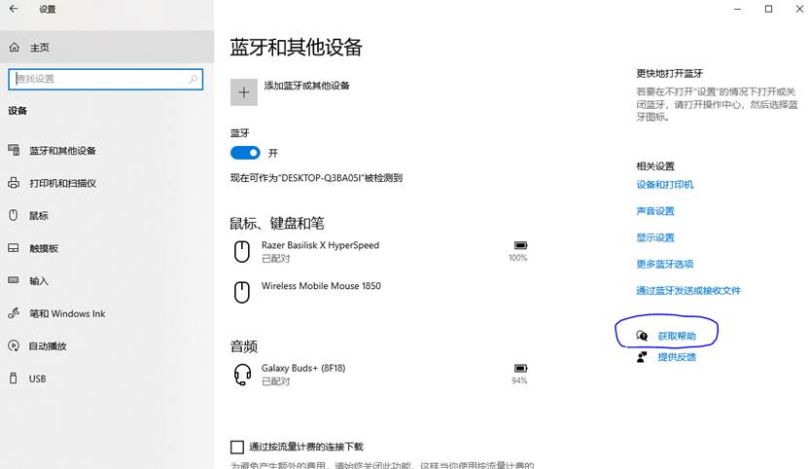Image resolution: width=808 pixels, height=469 pixels.
Task: Click the back arrow in Settings
Action: [x=14, y=9]
